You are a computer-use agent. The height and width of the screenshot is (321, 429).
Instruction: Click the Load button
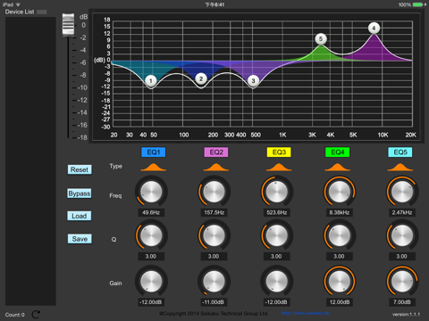[x=80, y=216]
